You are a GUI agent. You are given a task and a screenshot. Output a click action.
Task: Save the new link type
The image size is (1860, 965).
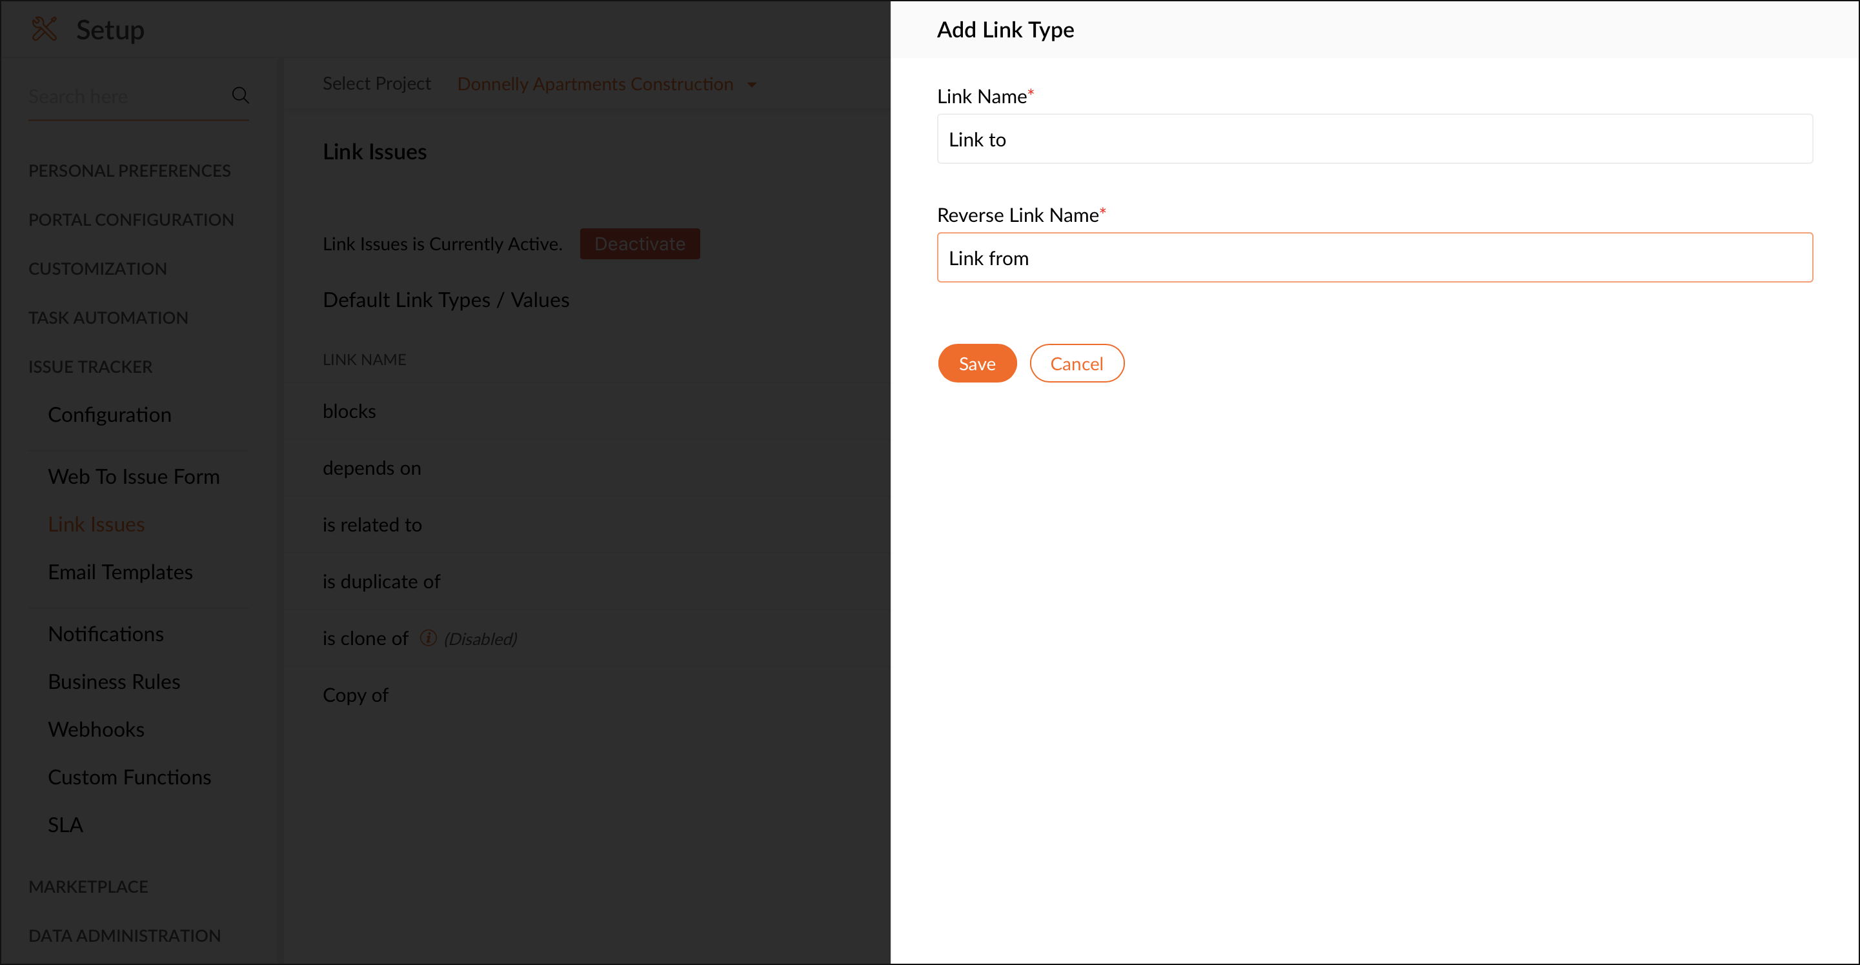[977, 363]
